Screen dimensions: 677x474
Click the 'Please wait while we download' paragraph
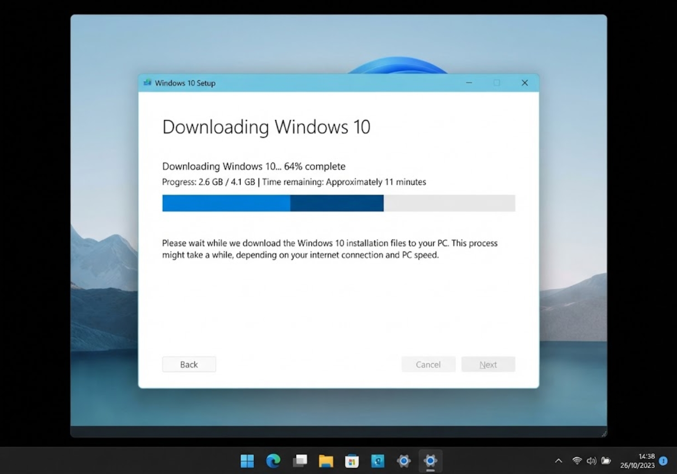click(x=330, y=249)
